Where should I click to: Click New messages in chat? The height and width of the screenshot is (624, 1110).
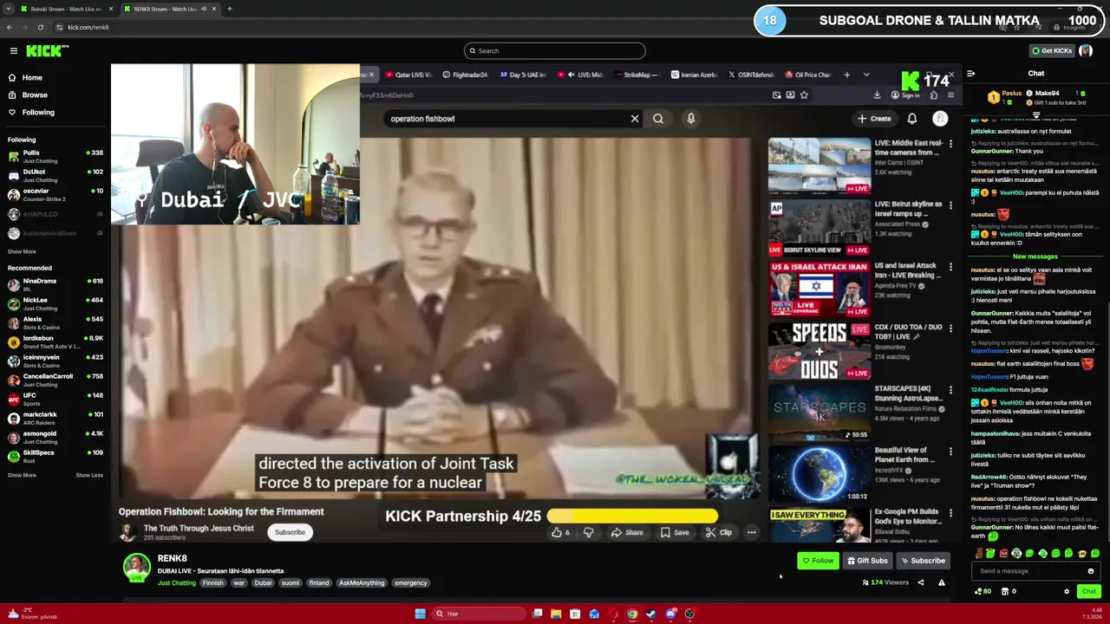coord(1035,257)
